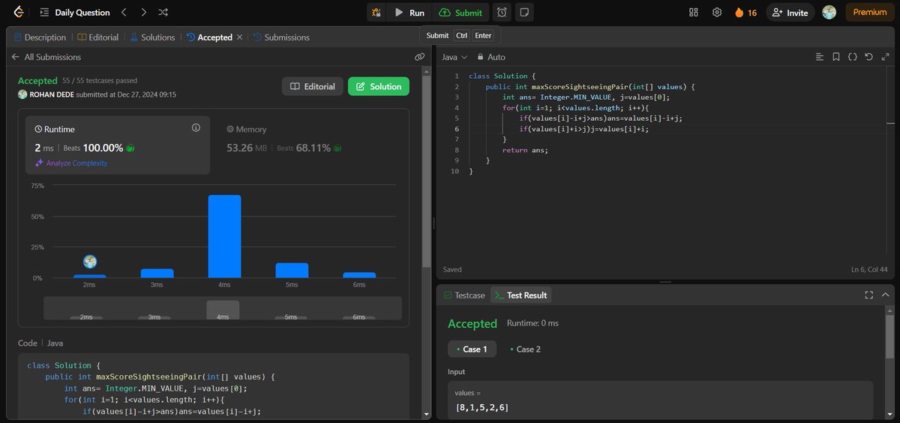
Task: Go back to All Submissions
Action: click(46, 57)
